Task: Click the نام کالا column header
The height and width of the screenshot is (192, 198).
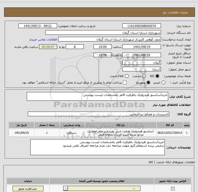Action: (121, 125)
